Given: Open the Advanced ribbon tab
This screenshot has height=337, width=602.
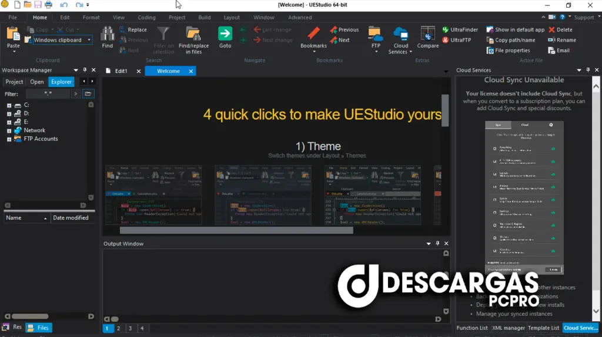Looking at the screenshot, I should pos(300,17).
